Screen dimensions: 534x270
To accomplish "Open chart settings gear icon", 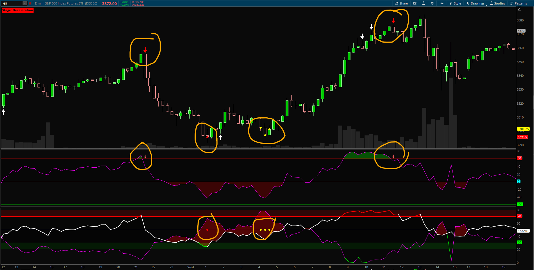I will [x=432, y=3].
